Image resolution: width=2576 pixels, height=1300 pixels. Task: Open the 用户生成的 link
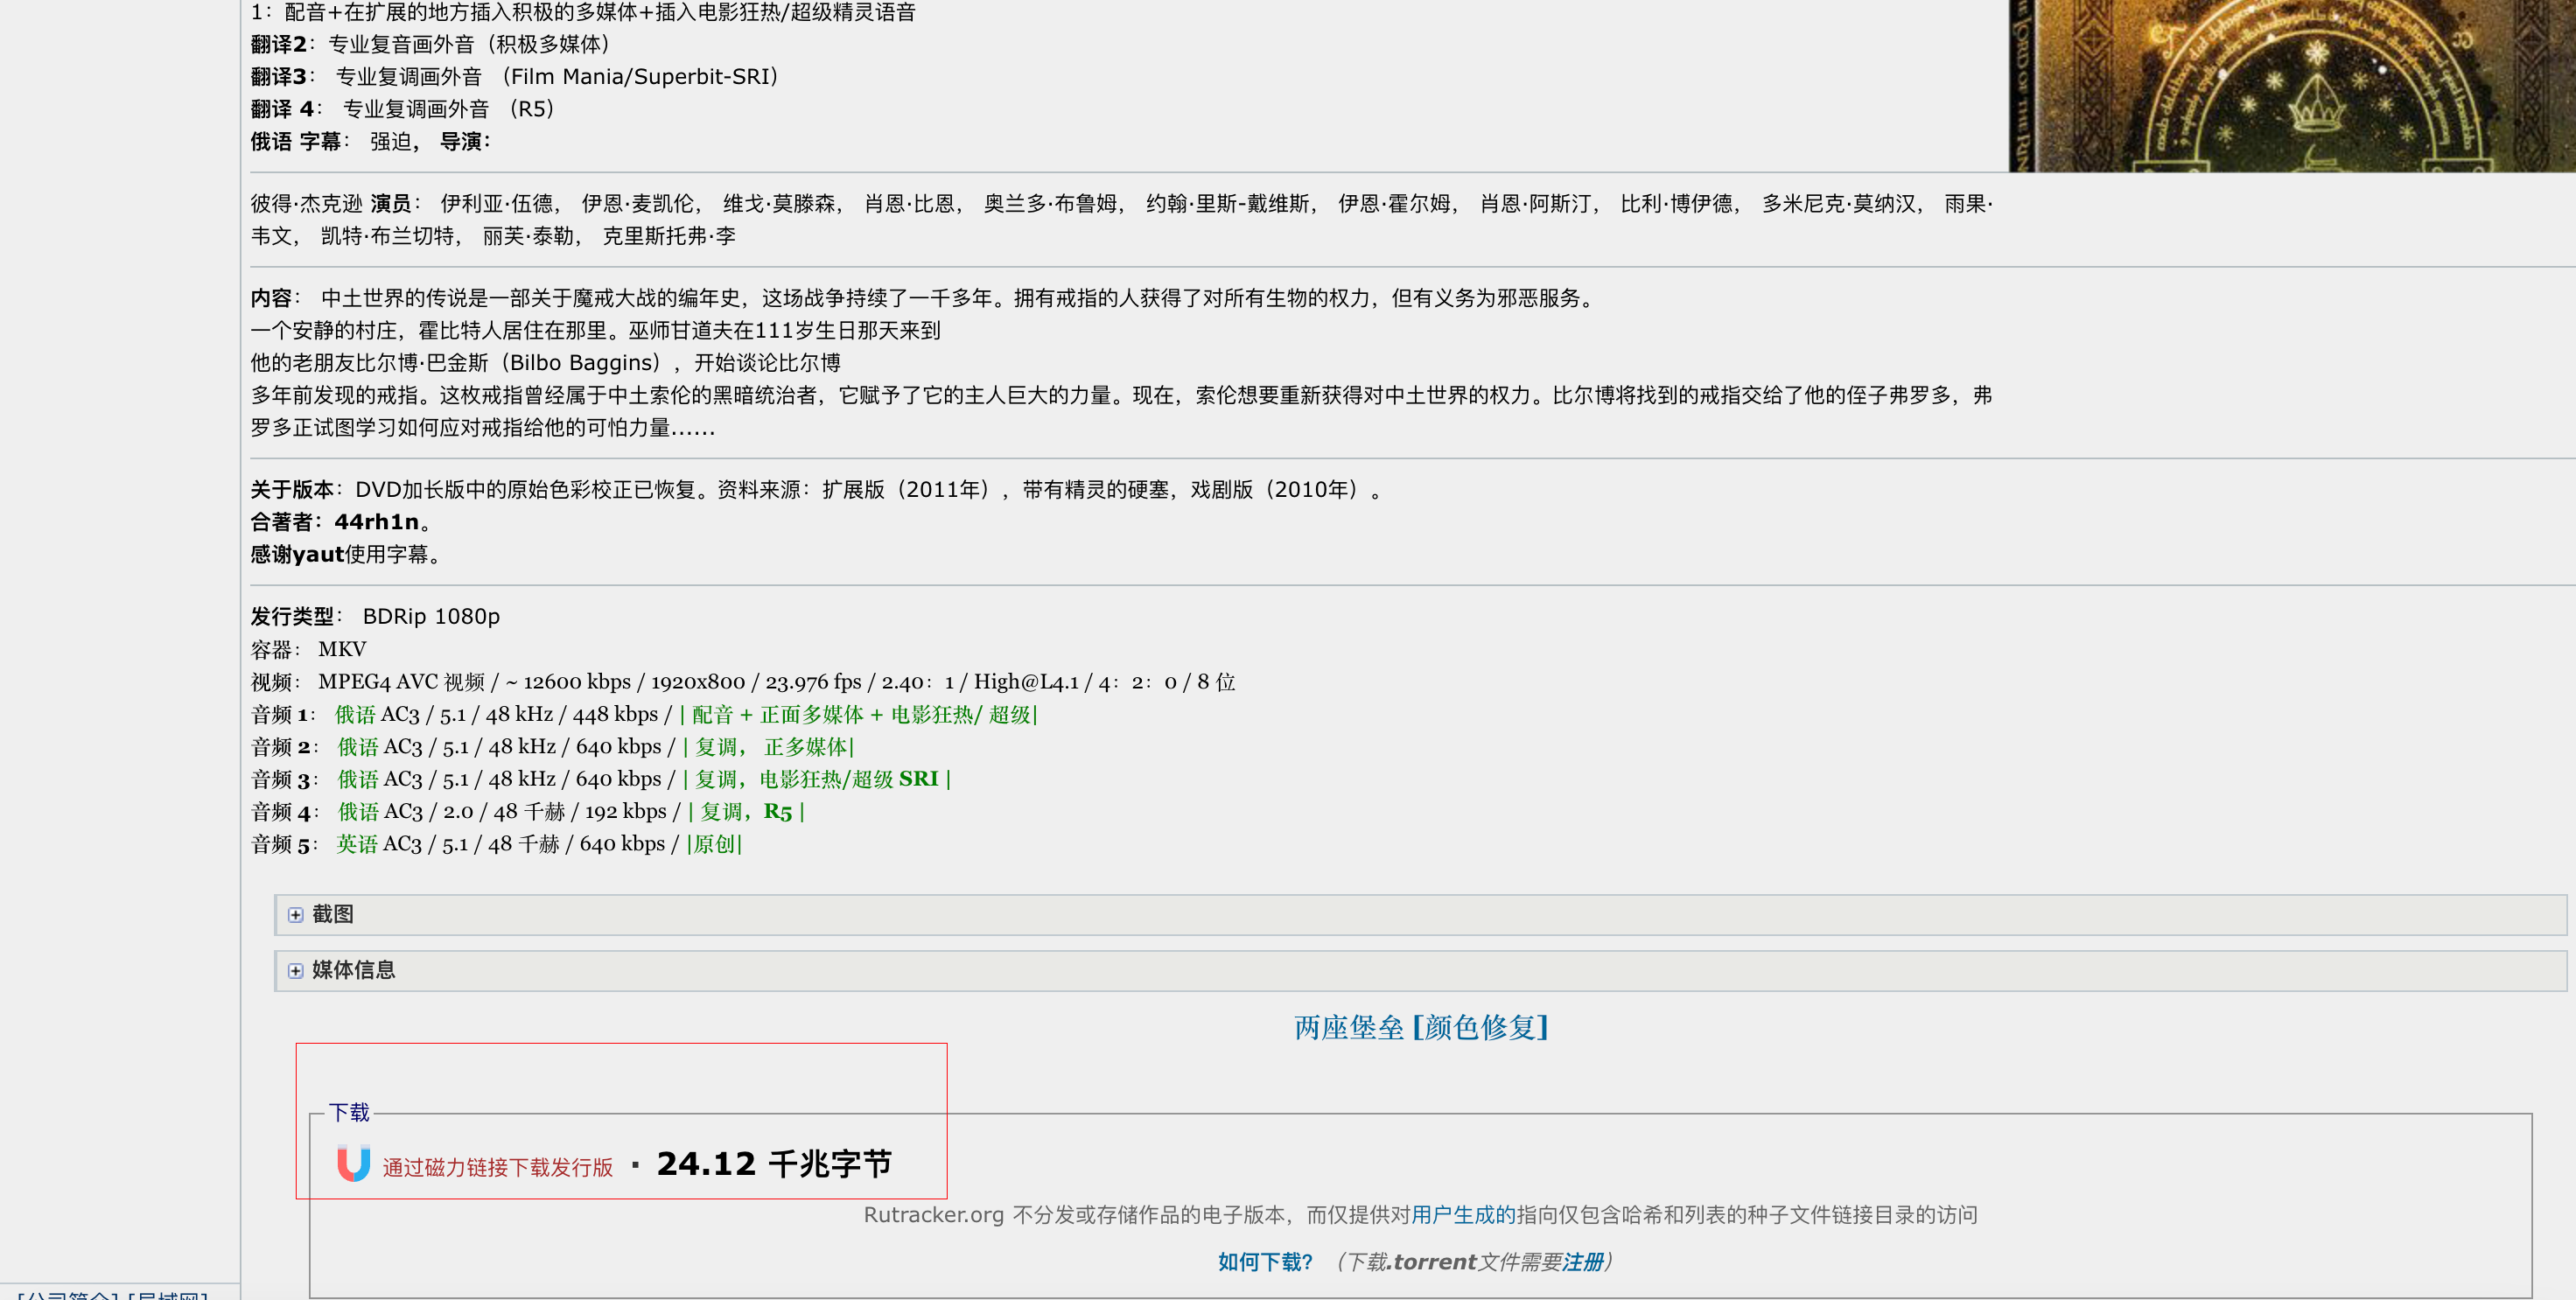point(1463,1215)
